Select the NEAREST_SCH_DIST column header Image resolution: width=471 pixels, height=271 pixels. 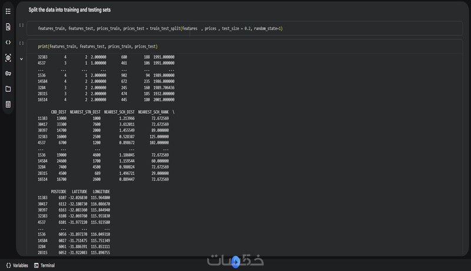tap(120, 112)
